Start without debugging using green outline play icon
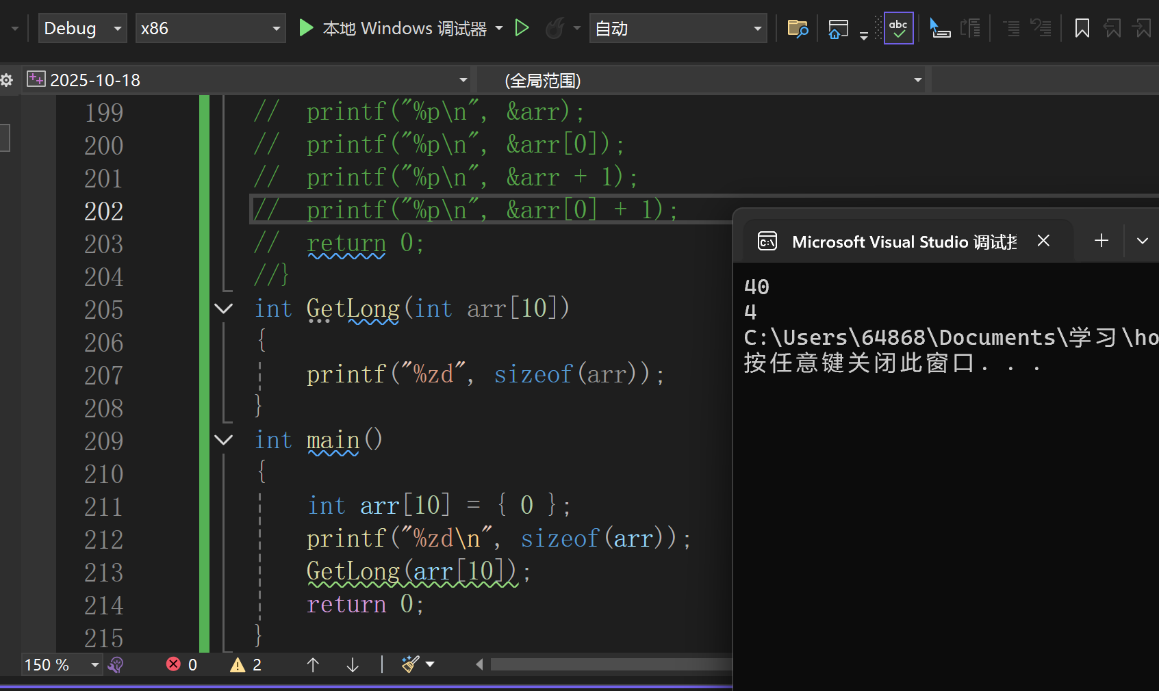The image size is (1159, 691). (522, 28)
